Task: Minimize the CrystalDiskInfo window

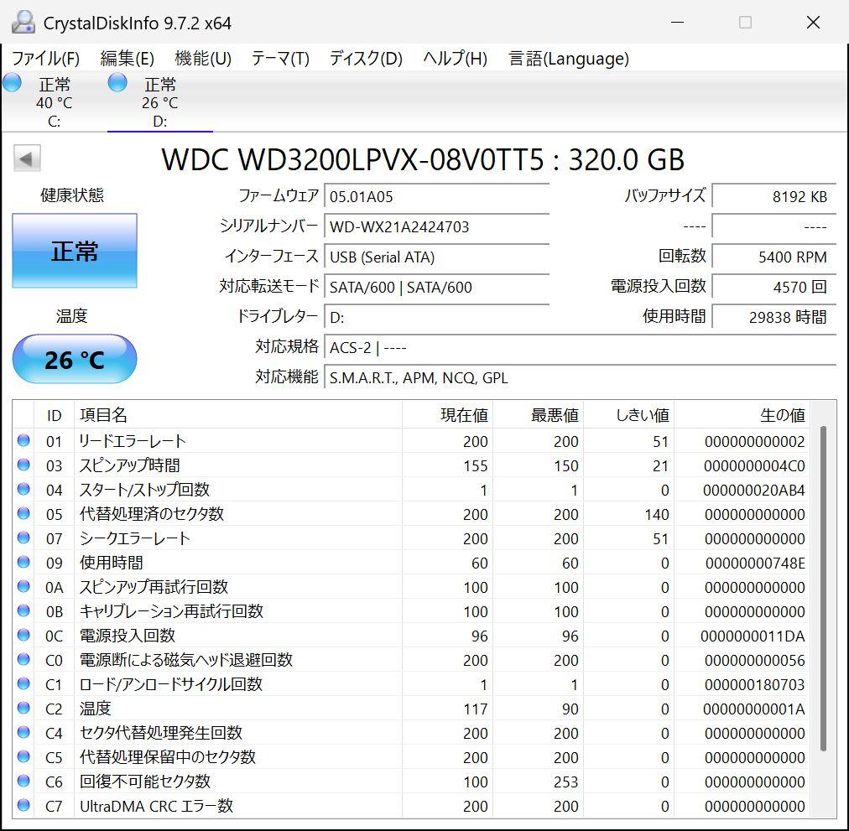Action: pos(677,22)
